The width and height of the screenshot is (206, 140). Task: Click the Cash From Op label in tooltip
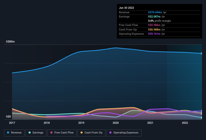click(128, 29)
